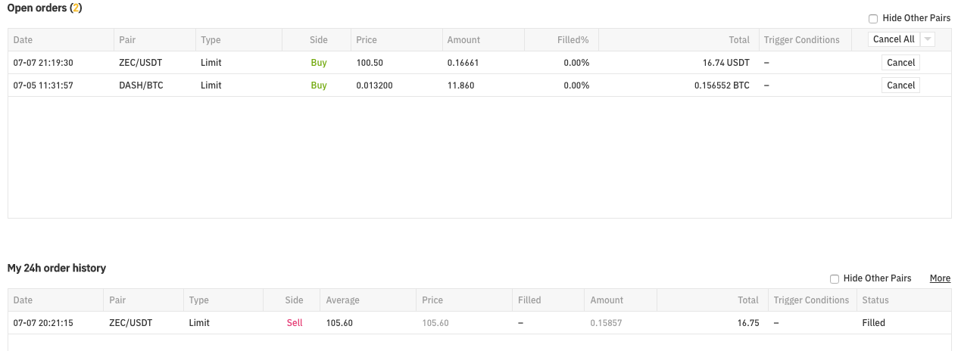Viewport: 958px width, 351px height.
Task: Check Hide Other Pairs for 24h order history
Action: pyautogui.click(x=835, y=278)
